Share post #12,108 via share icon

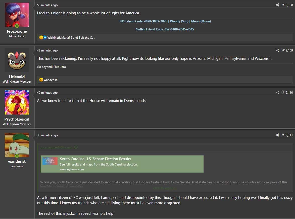click(277, 5)
